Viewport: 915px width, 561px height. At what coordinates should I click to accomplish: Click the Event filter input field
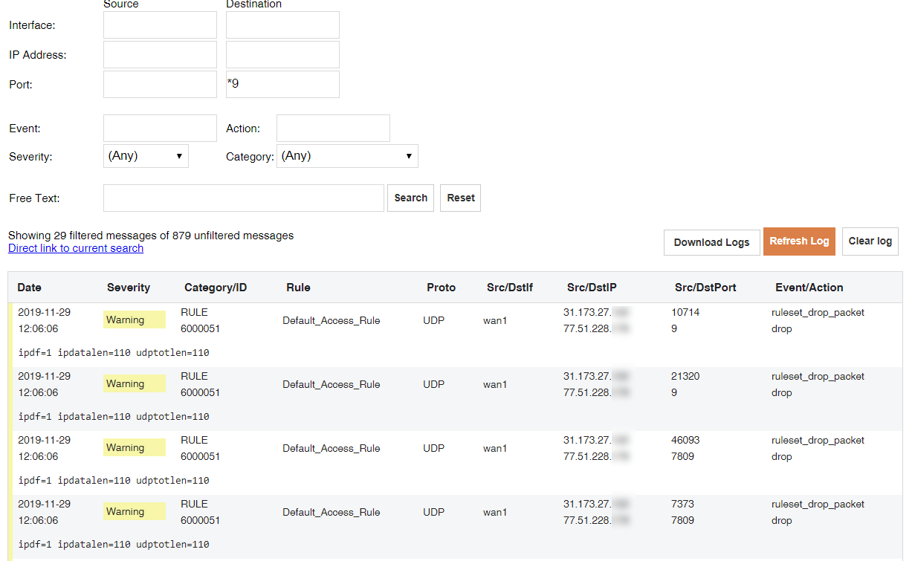160,129
